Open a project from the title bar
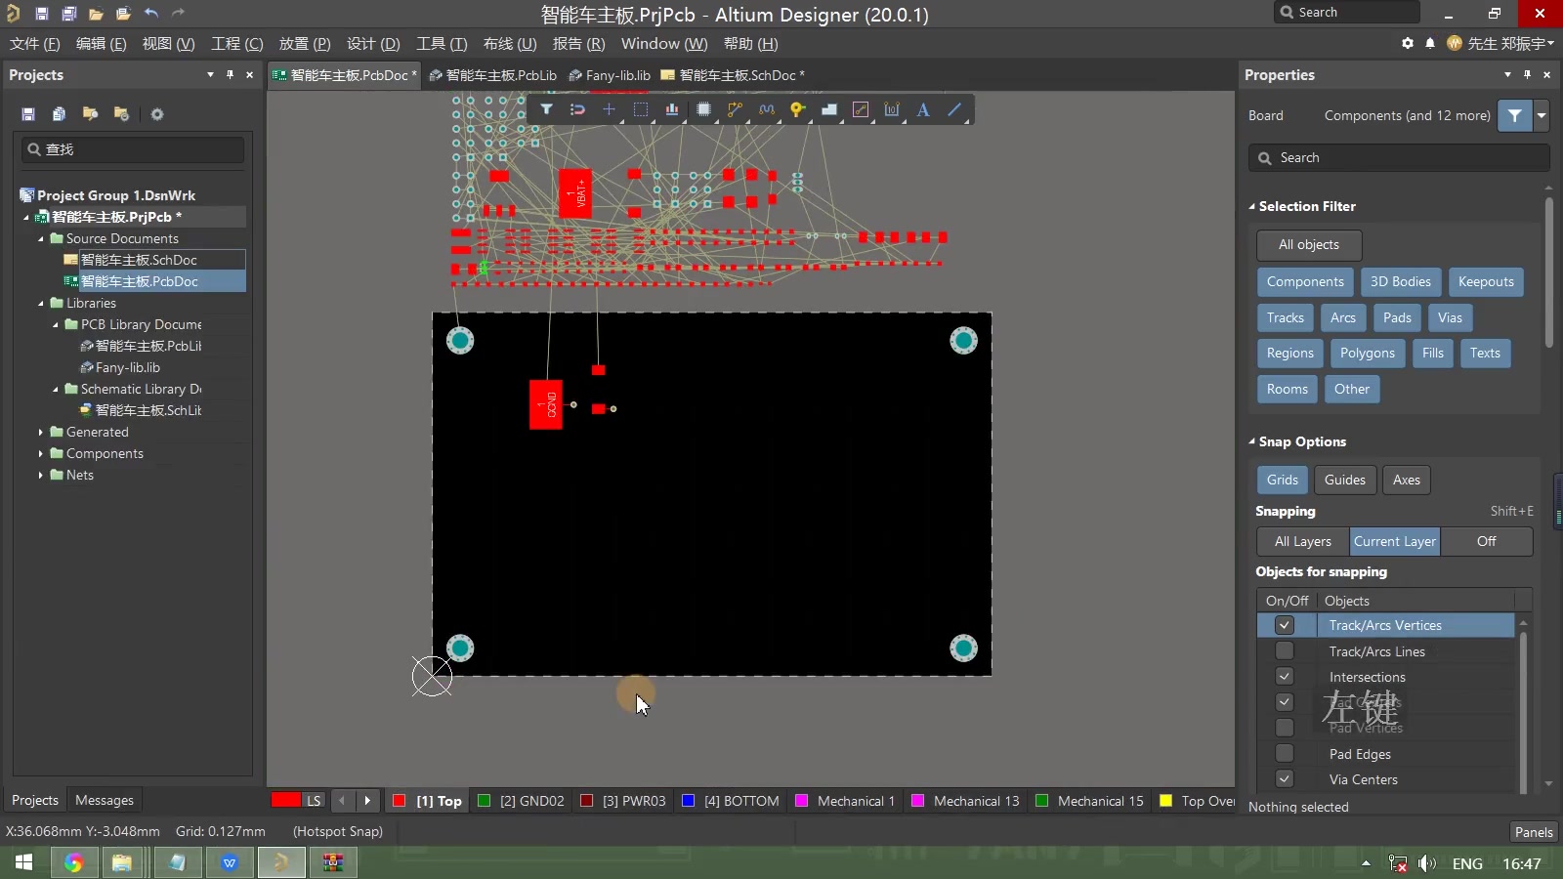Screen dimensions: 1563x879 [123, 14]
